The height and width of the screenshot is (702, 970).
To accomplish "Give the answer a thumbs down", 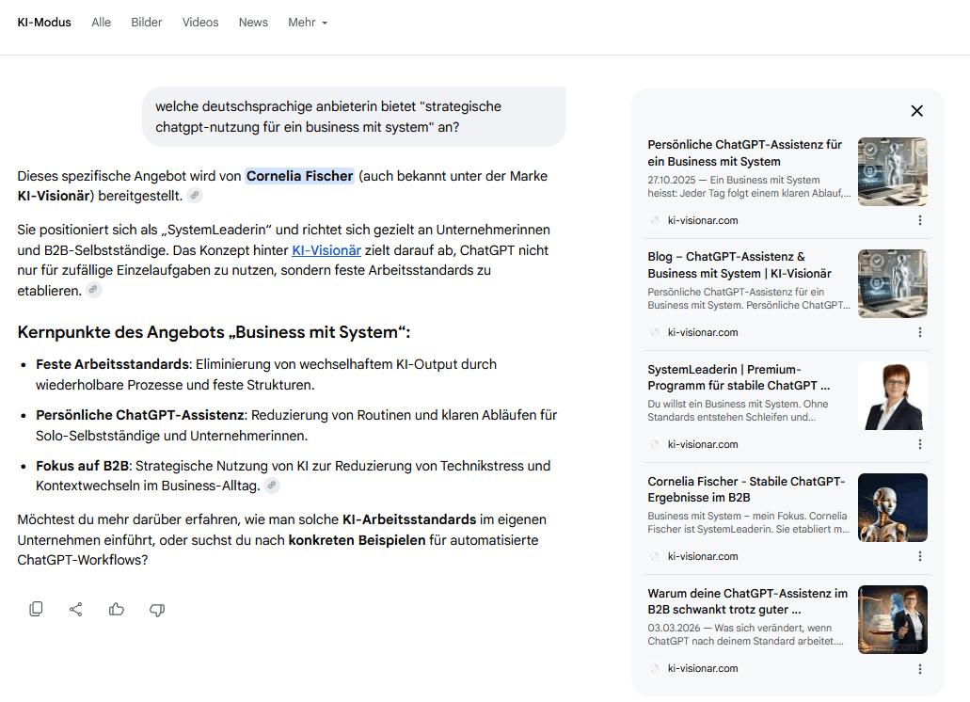I will pos(157,610).
